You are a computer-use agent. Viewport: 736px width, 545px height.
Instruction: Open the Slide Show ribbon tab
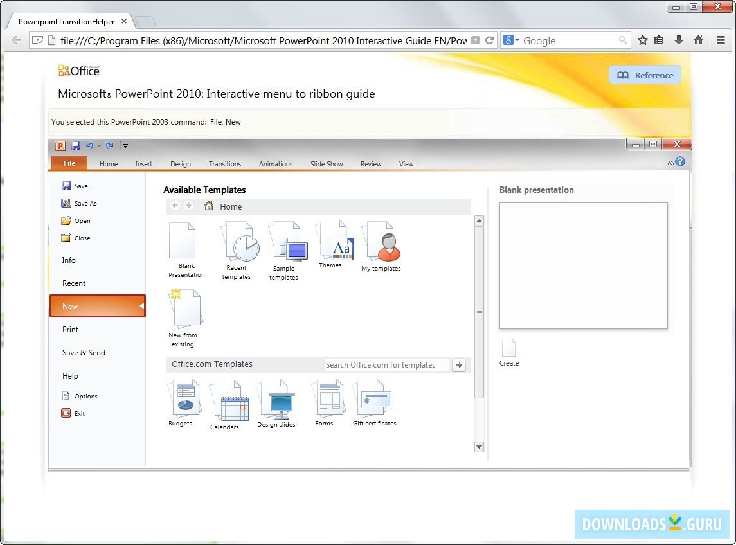tap(326, 164)
